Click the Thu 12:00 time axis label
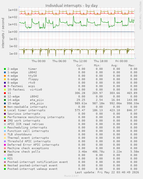 (80, 61)
